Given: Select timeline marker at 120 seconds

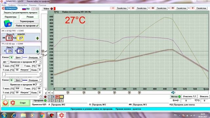Looking at the screenshot, I should pyautogui.click(x=84, y=92).
